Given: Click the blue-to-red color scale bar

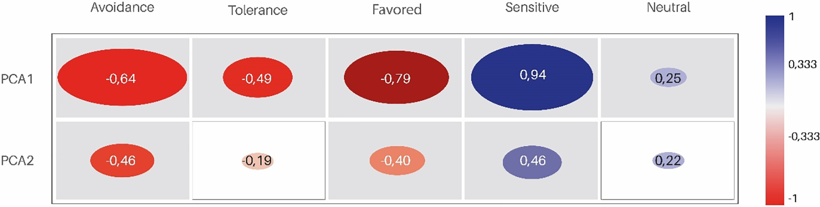Looking at the screenshot, I should 774,110.
